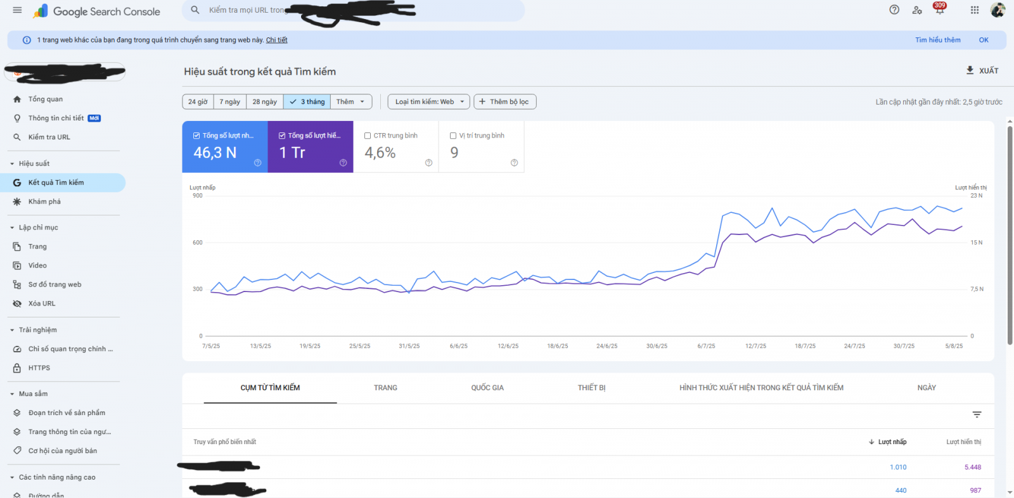The height and width of the screenshot is (498, 1014).
Task: Open Sơ đồ trang web sitemap item
Action: click(55, 284)
